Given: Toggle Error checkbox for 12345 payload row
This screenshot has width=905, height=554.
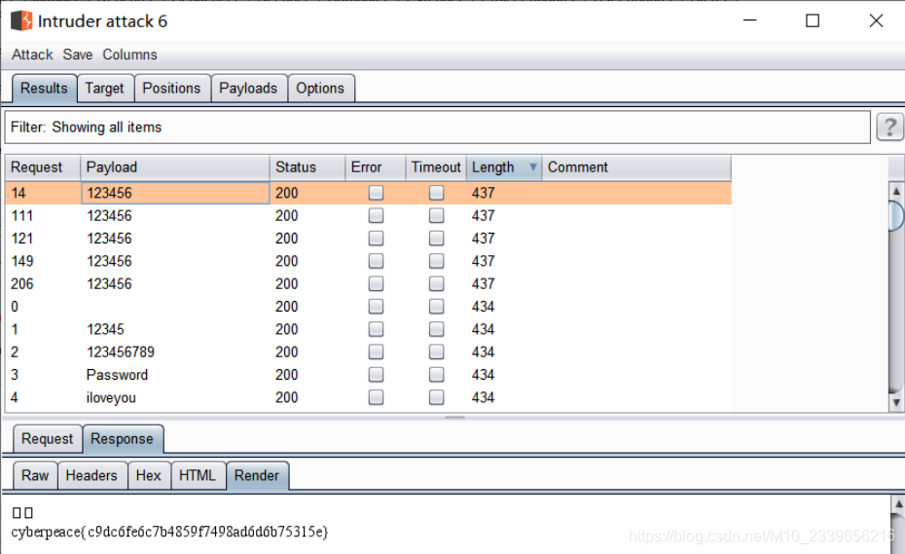Looking at the screenshot, I should pyautogui.click(x=376, y=329).
